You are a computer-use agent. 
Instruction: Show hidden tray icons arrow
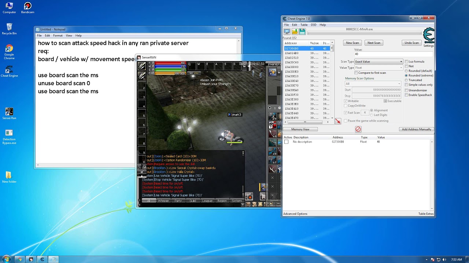[x=426, y=260]
